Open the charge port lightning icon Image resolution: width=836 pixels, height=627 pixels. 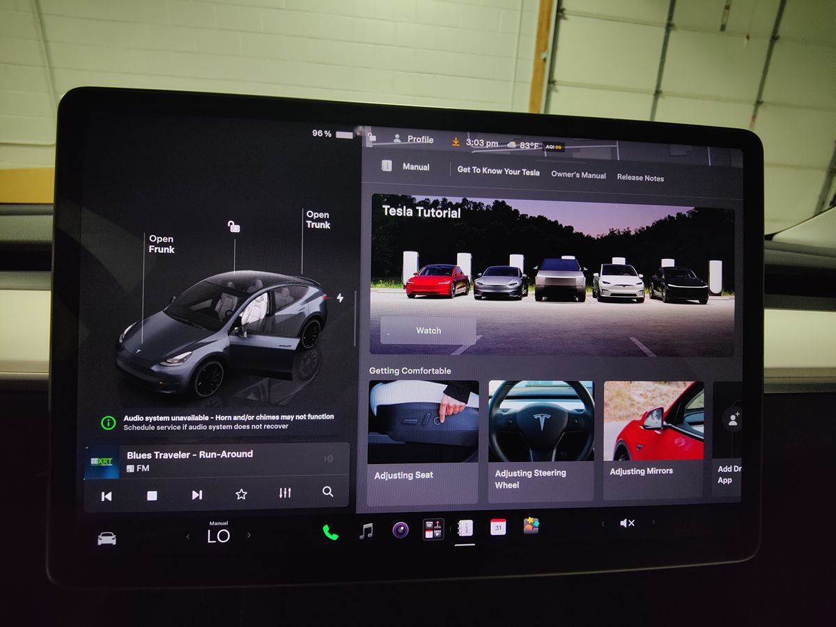click(340, 298)
